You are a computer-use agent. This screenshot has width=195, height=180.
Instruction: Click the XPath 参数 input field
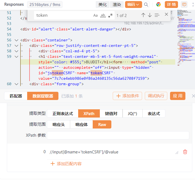click(x=118, y=135)
